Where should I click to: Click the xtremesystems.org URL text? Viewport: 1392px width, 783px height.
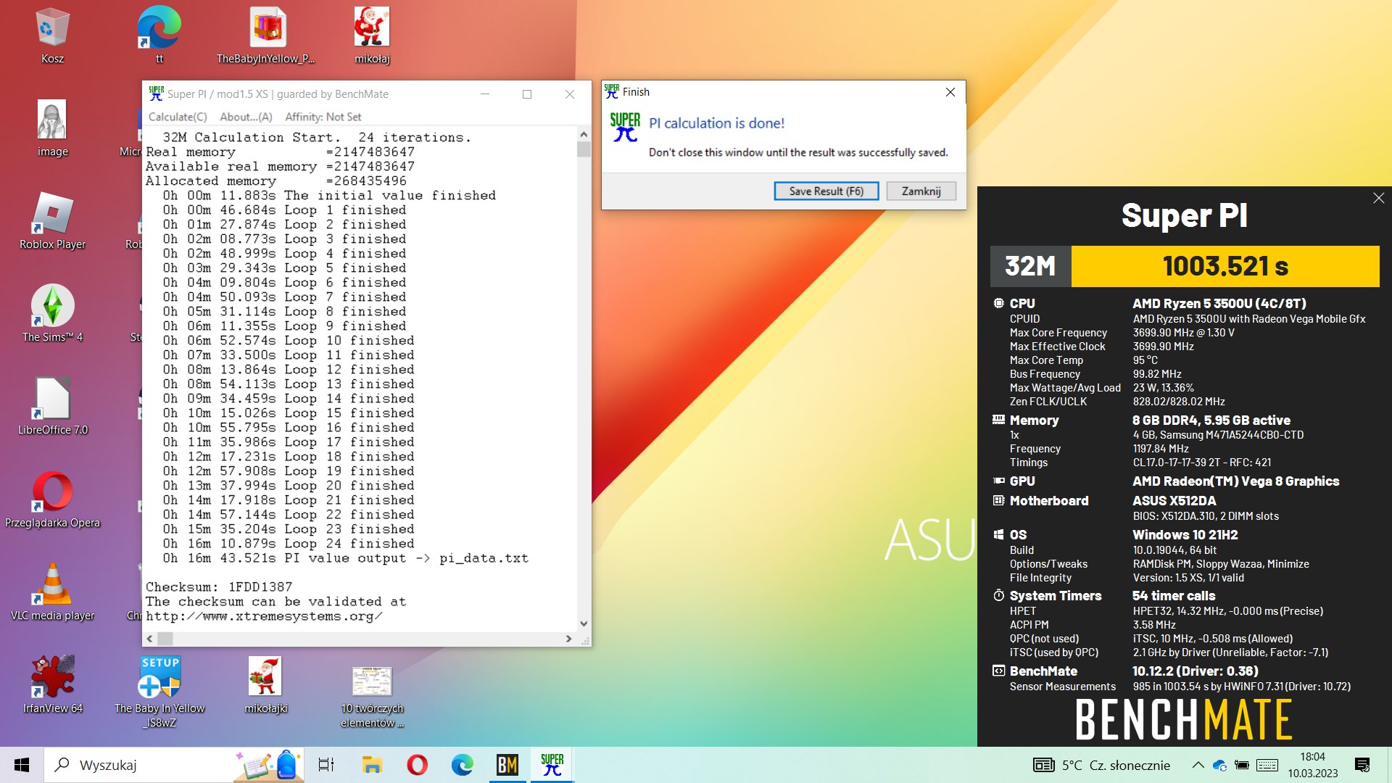tap(264, 616)
